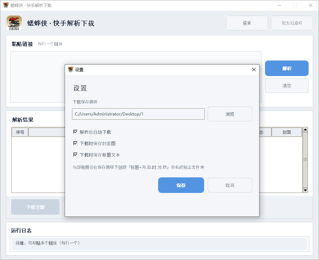Click 下载全部 button
The width and height of the screenshot is (319, 260).
click(x=35, y=207)
